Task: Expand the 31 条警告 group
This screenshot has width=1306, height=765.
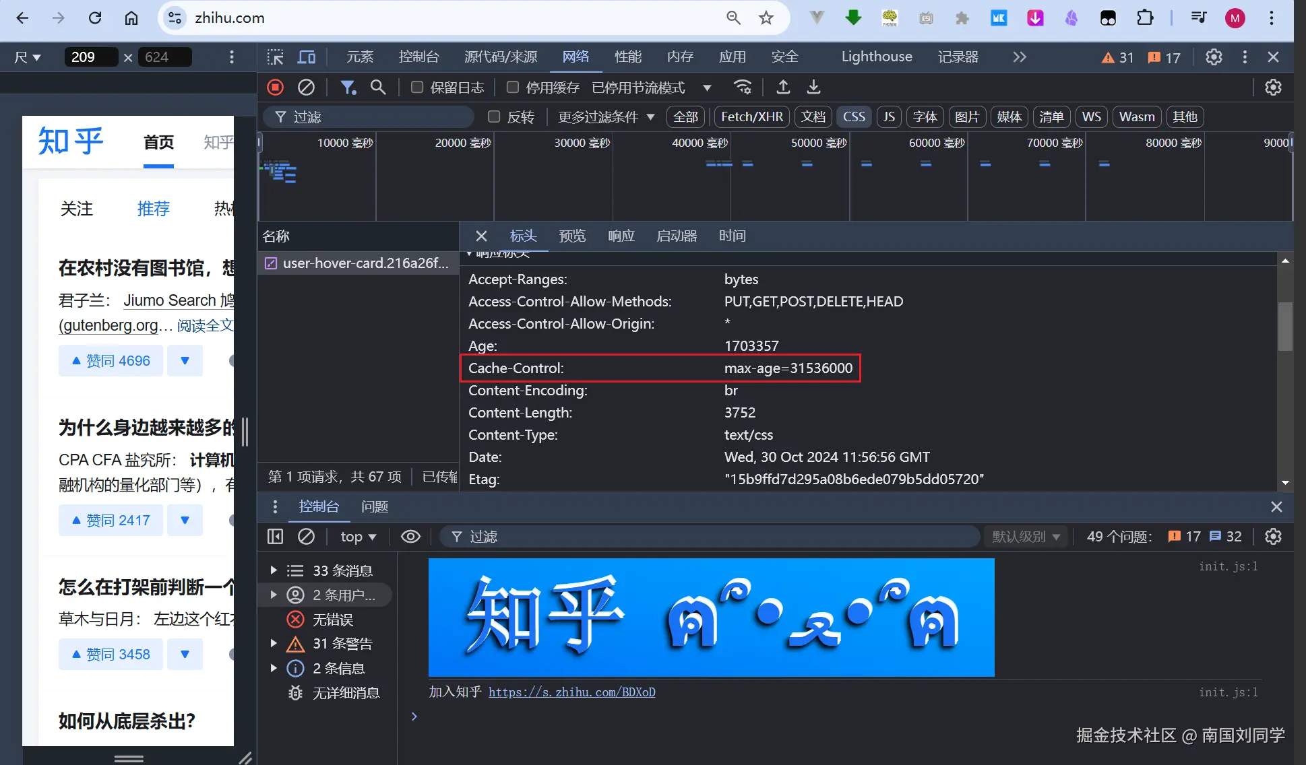Action: point(274,644)
